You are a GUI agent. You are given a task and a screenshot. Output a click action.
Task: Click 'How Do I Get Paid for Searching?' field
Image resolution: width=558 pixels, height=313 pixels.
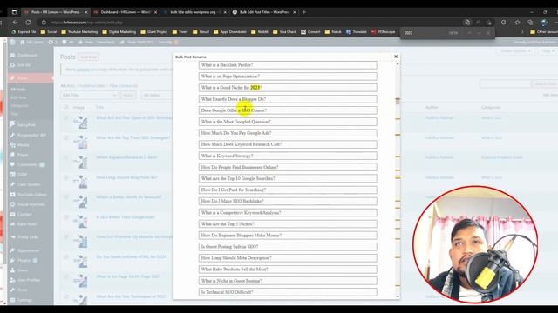tap(288, 190)
